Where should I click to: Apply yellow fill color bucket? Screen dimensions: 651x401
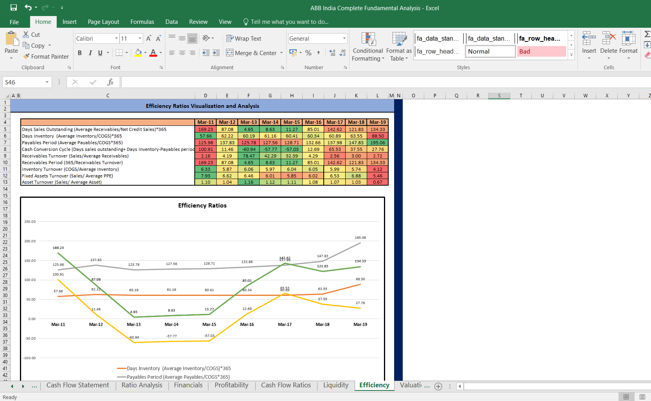138,52
